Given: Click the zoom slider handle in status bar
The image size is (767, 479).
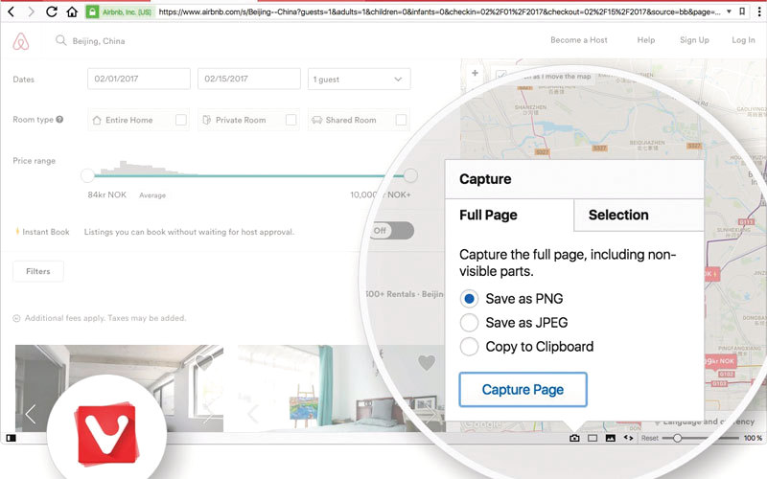Looking at the screenshot, I should (x=678, y=438).
